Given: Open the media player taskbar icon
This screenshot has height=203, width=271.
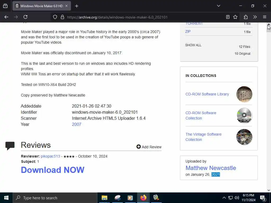Looking at the screenshot, I should (130, 198).
